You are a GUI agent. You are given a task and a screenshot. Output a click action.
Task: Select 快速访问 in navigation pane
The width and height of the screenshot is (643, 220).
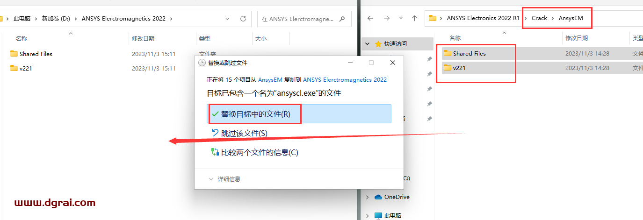tap(395, 43)
